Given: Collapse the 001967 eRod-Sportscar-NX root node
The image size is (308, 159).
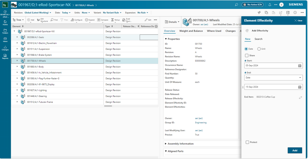Looking at the screenshot, I should coord(14,31).
